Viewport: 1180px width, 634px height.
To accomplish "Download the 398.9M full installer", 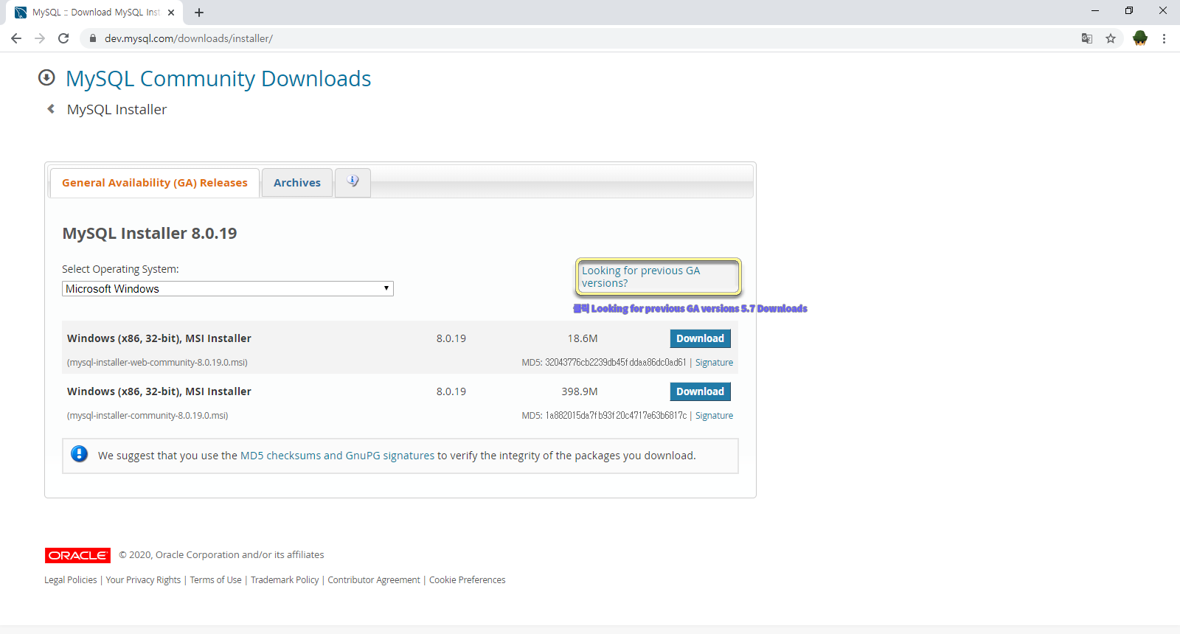I will pos(700,391).
